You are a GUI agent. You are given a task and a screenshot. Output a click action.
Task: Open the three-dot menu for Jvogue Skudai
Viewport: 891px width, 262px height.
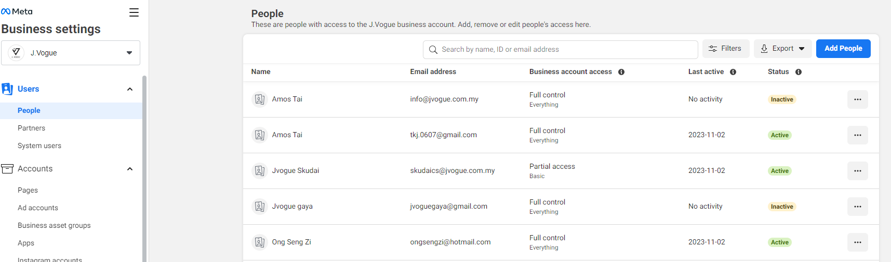pos(858,171)
